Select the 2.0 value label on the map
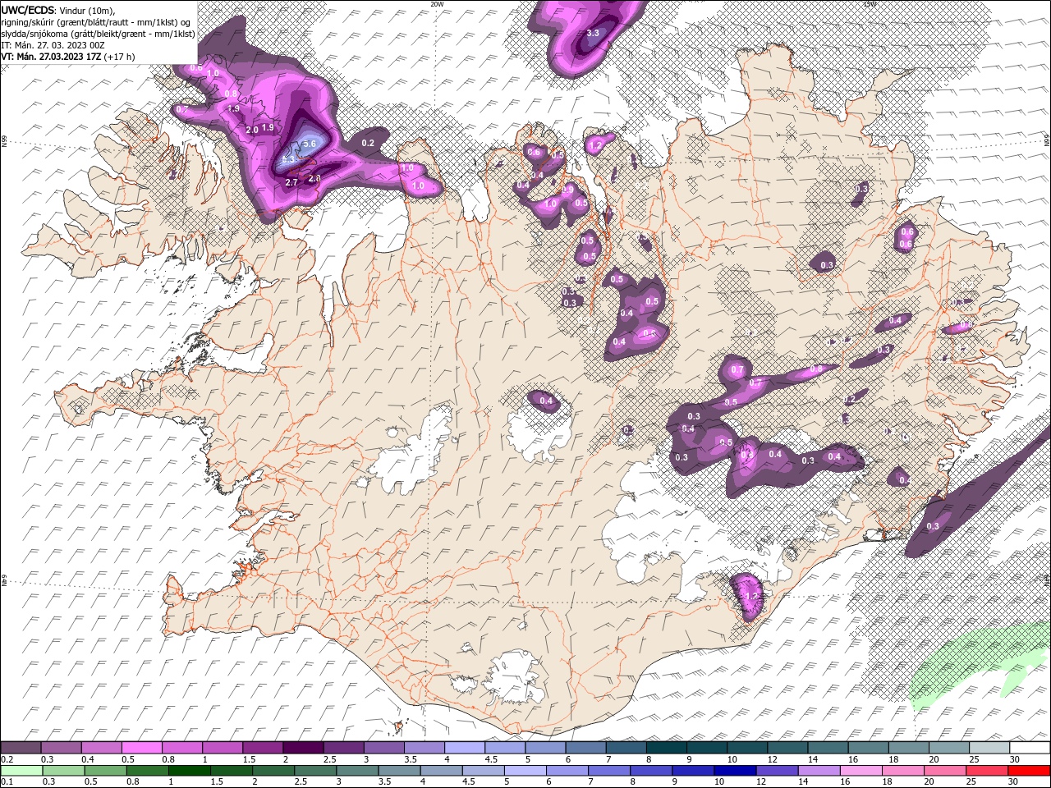The image size is (1051, 788). (x=252, y=130)
